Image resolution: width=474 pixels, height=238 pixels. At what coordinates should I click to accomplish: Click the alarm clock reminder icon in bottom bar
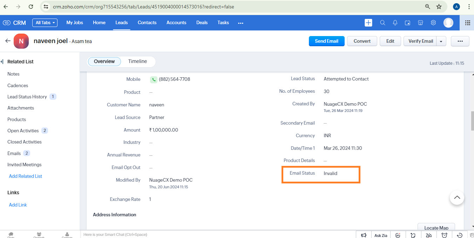click(x=444, y=235)
